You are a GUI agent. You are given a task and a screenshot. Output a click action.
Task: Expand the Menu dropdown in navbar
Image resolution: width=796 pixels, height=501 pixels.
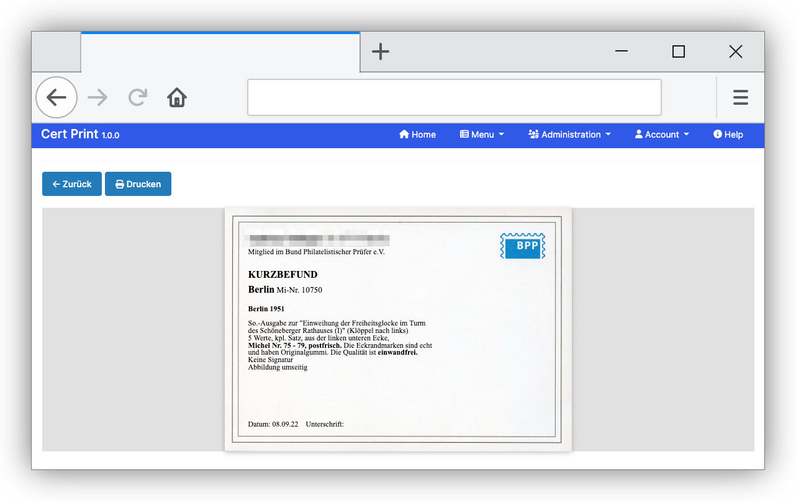point(482,135)
